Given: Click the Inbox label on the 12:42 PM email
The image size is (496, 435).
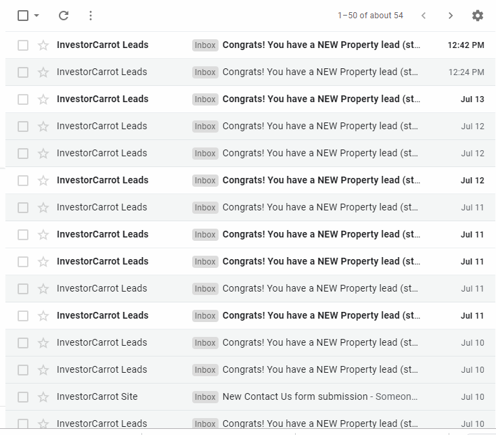Looking at the screenshot, I should pos(205,45).
